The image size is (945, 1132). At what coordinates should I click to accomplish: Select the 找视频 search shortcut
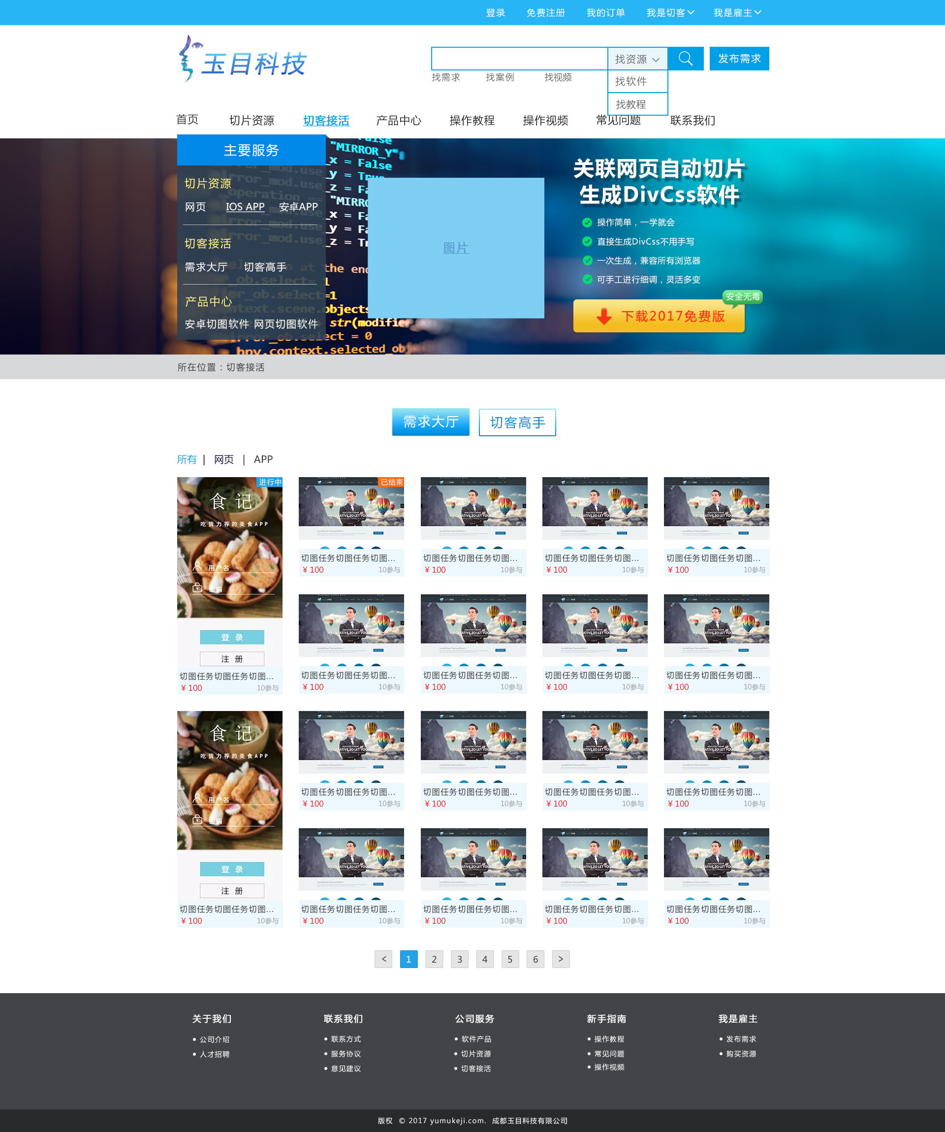click(x=558, y=77)
